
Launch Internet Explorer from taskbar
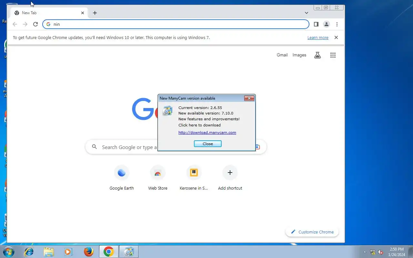click(x=29, y=252)
